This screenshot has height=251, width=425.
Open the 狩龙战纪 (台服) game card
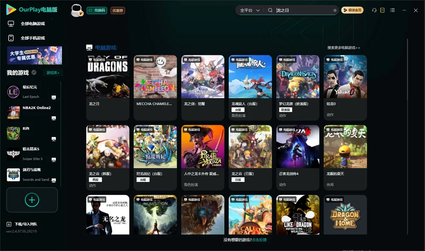tap(155, 157)
